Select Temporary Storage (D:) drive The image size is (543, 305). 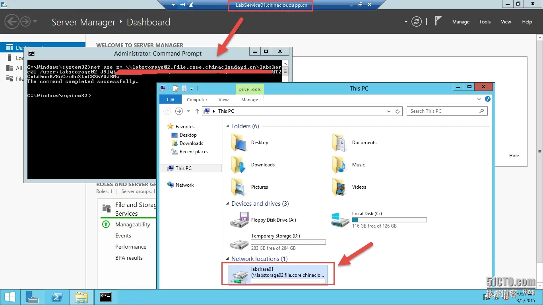point(278,242)
